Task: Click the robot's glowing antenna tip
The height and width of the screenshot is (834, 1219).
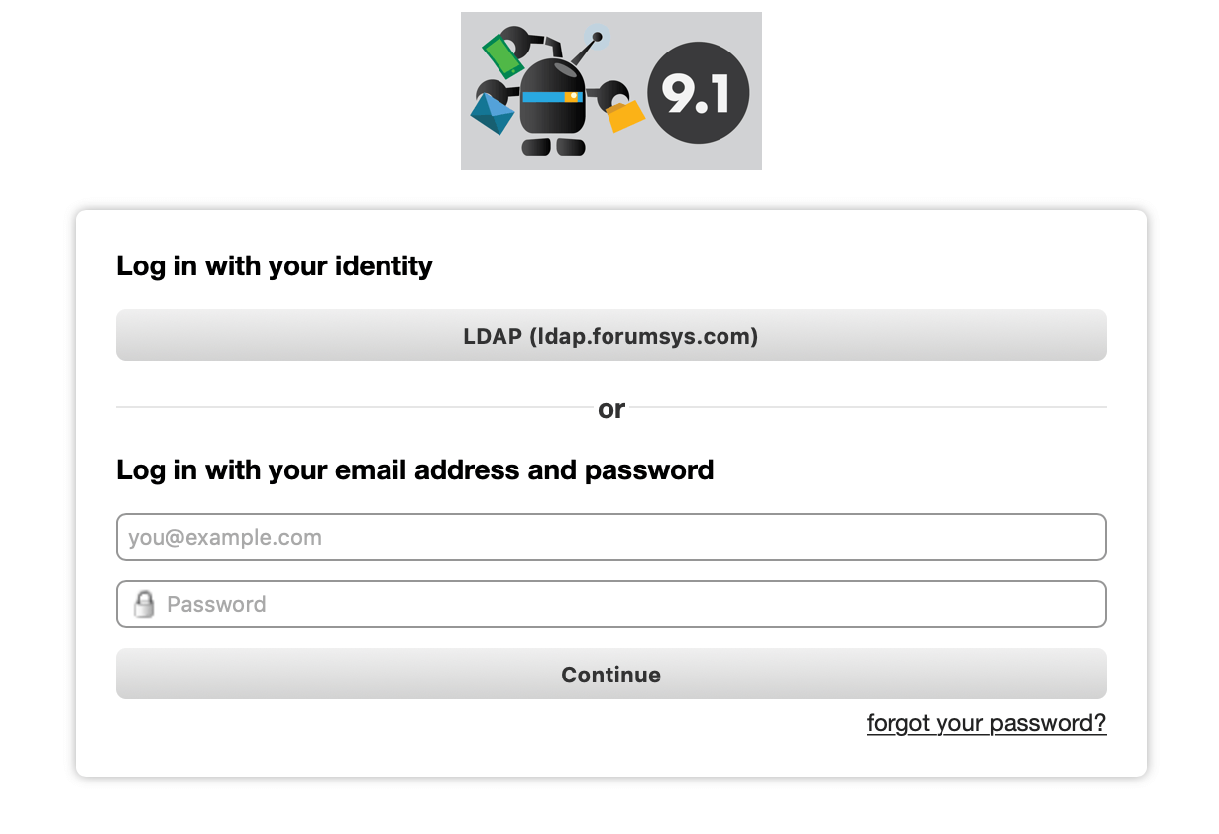Action: coord(598,38)
